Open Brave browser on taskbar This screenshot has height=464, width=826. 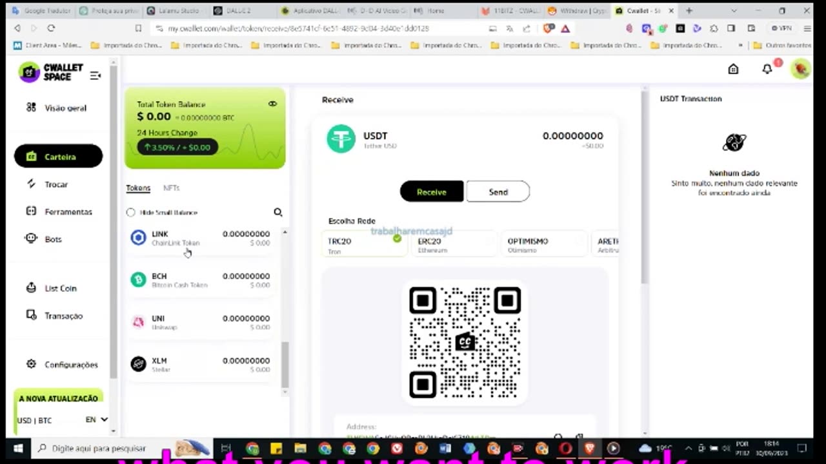click(x=589, y=448)
